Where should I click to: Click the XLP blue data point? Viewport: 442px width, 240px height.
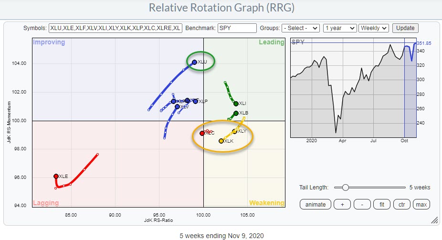[195, 101]
